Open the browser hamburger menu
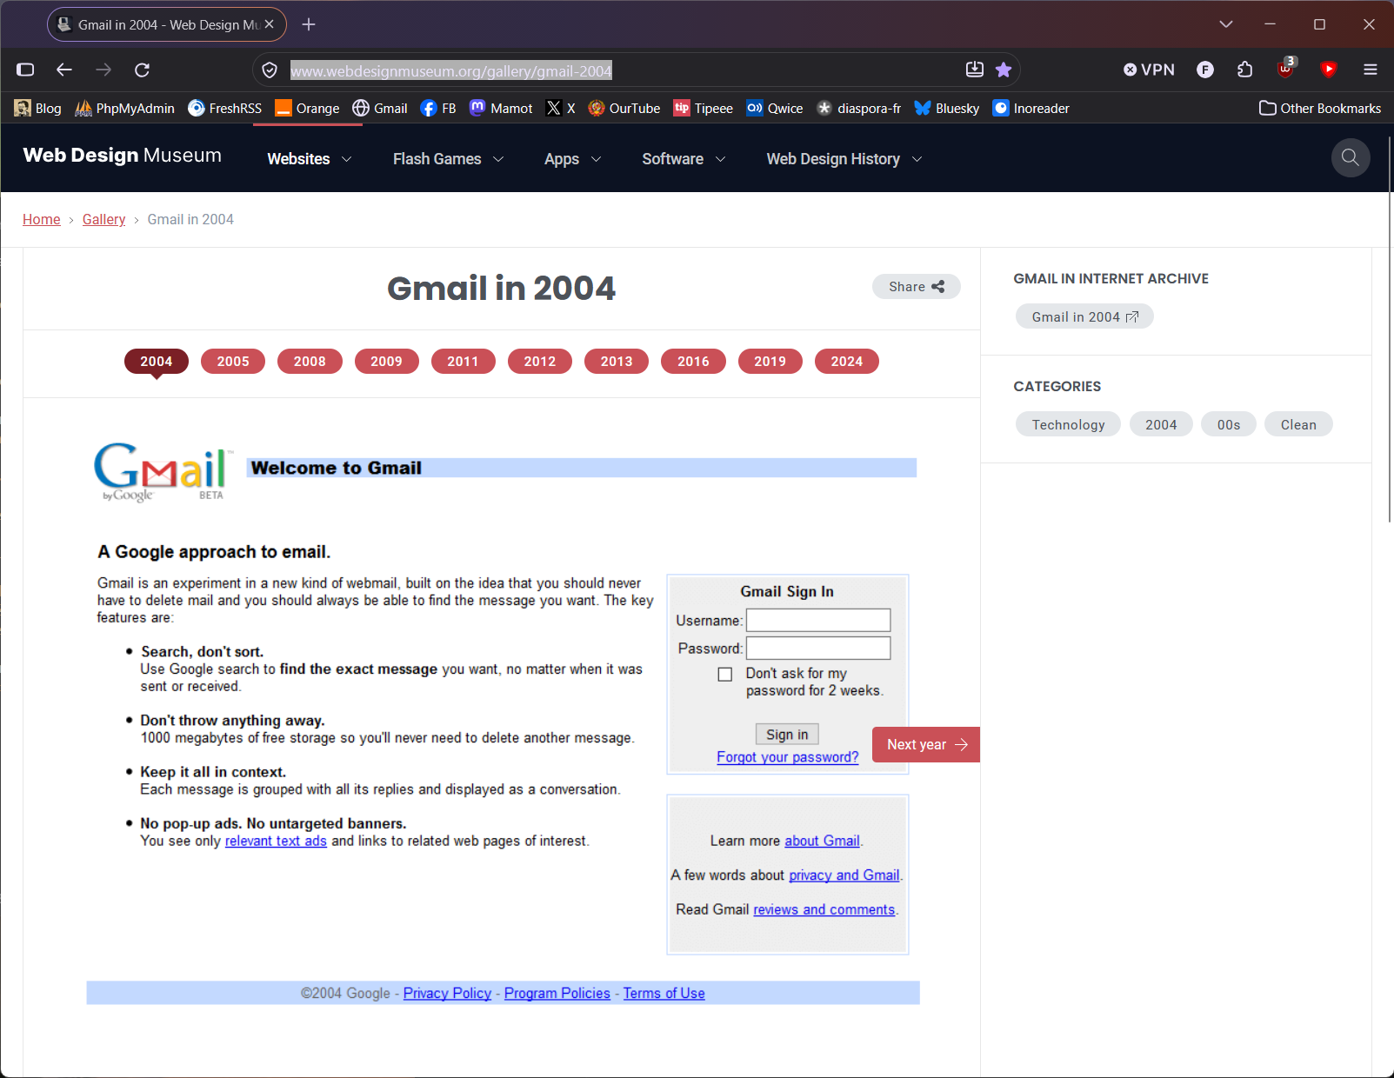Viewport: 1394px width, 1078px height. coord(1371,70)
